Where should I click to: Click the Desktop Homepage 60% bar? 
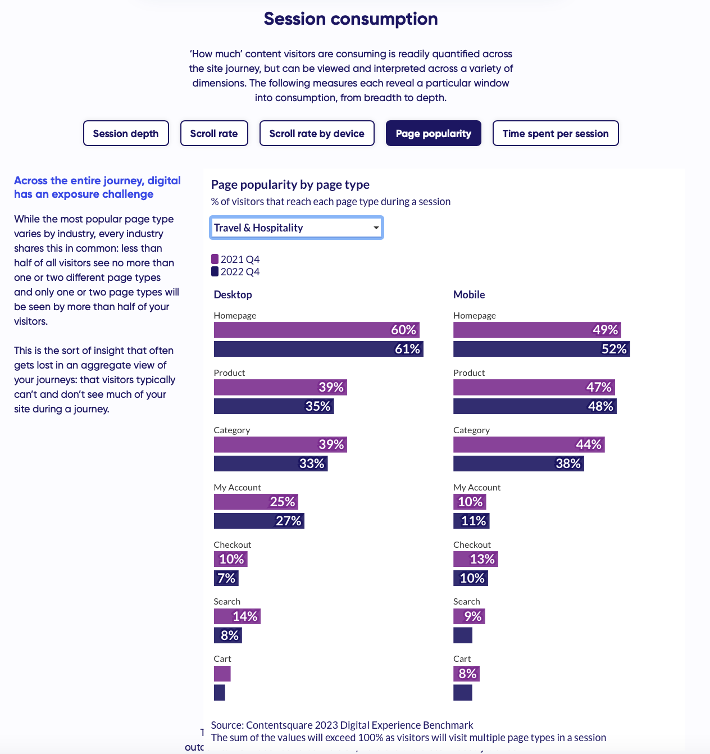[316, 330]
